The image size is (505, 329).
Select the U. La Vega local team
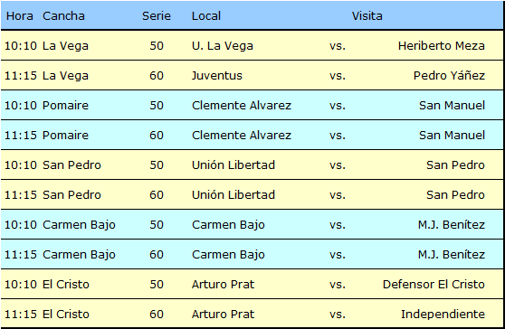[223, 46]
